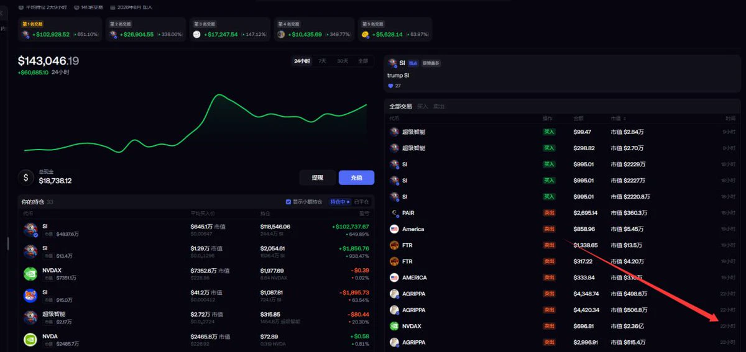This screenshot has width=746, height=352.
Task: Click the FTR token icon for $1,338.65 trade
Action: pos(394,245)
